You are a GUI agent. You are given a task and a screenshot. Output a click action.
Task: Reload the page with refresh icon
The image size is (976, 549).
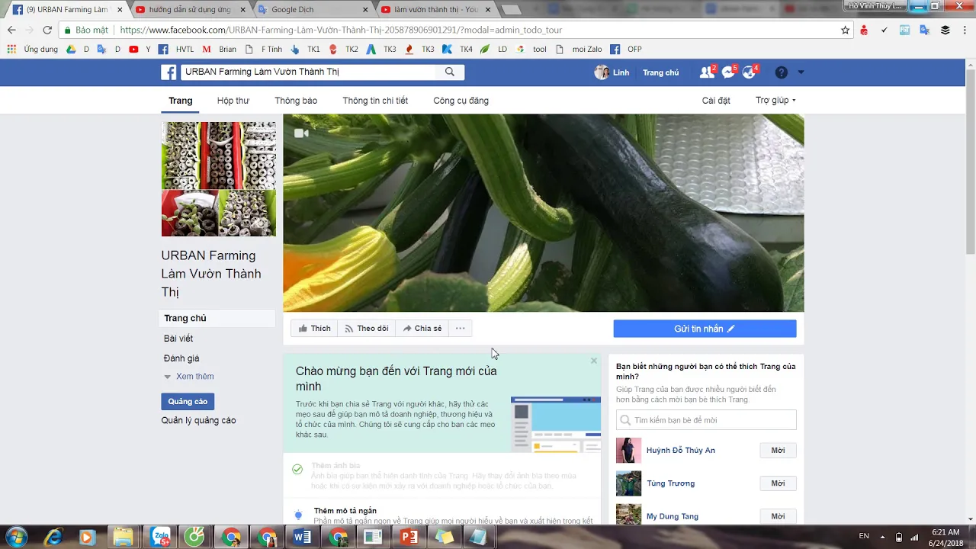(47, 30)
